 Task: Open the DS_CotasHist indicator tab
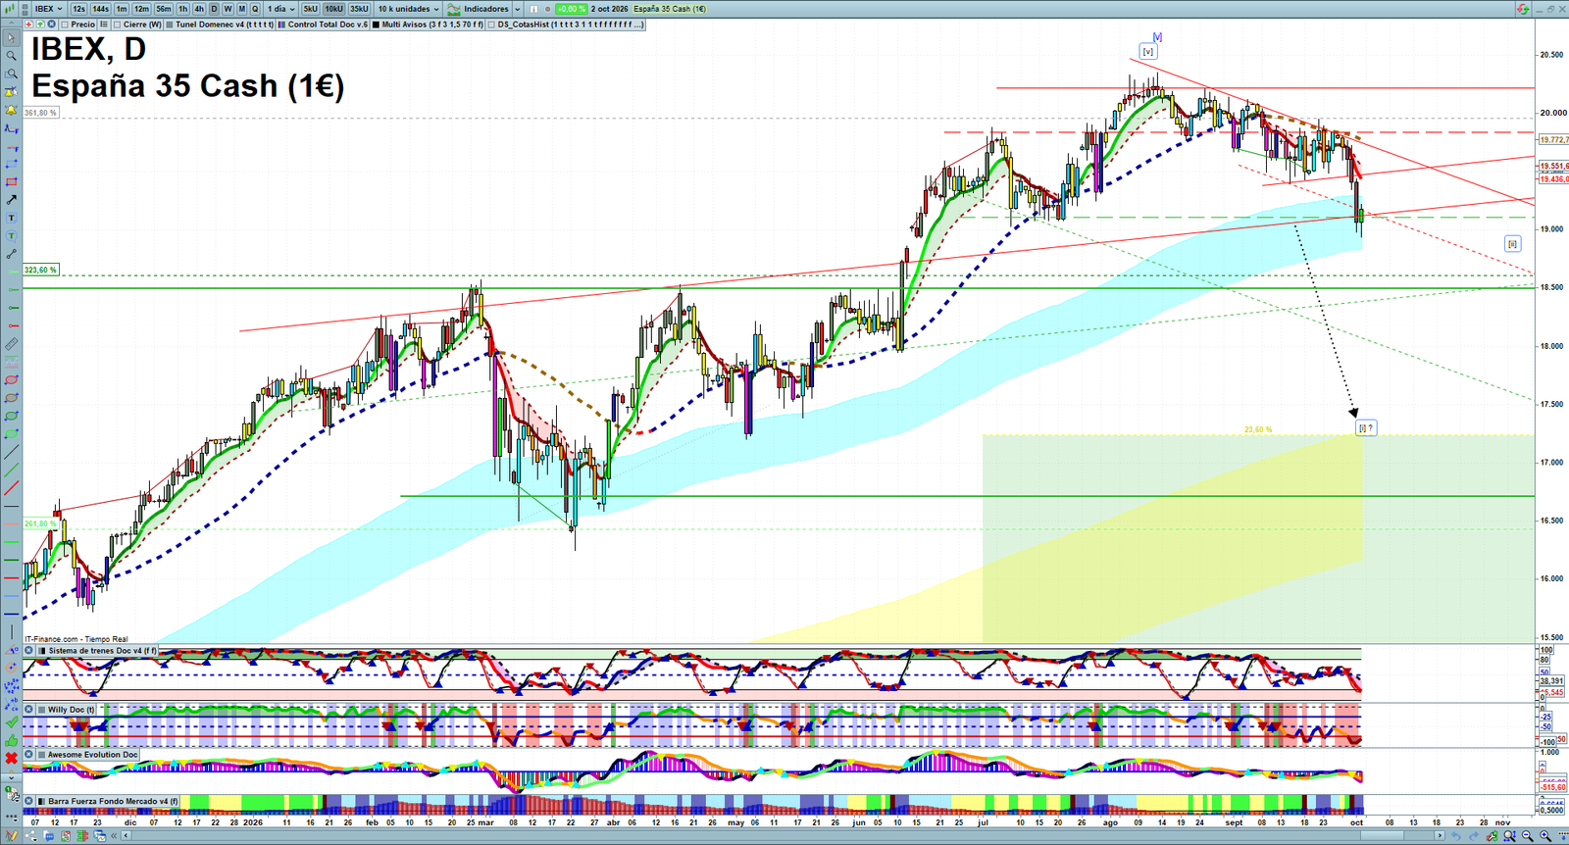[x=566, y=25]
